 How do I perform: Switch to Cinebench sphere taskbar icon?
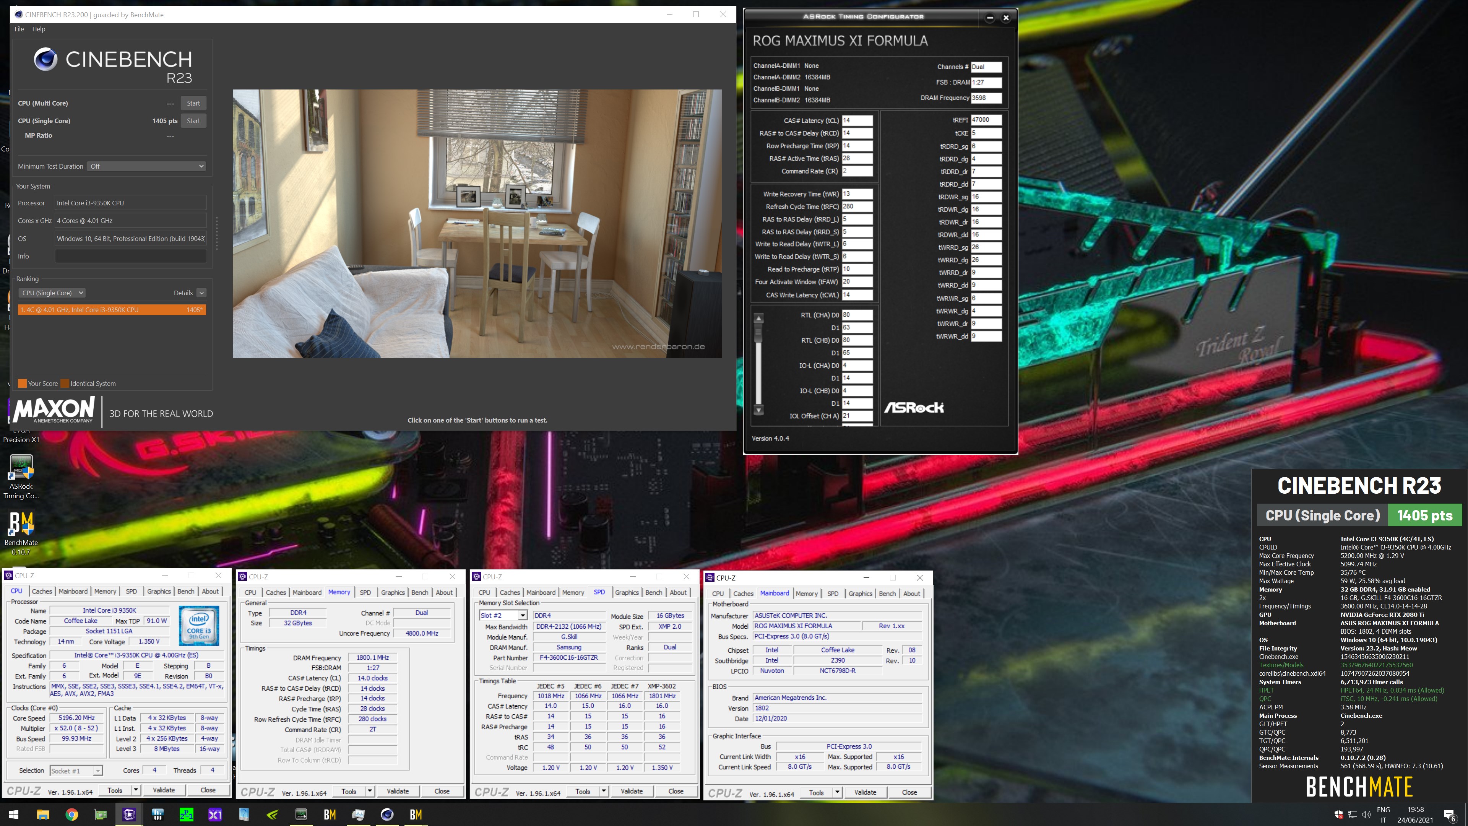coord(387,815)
